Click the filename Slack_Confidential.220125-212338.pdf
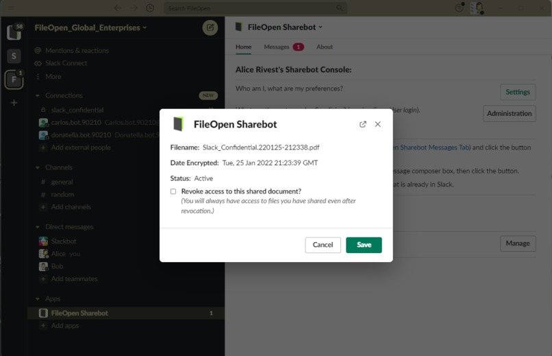Screen dimensions: 552x356 [x=261, y=147]
